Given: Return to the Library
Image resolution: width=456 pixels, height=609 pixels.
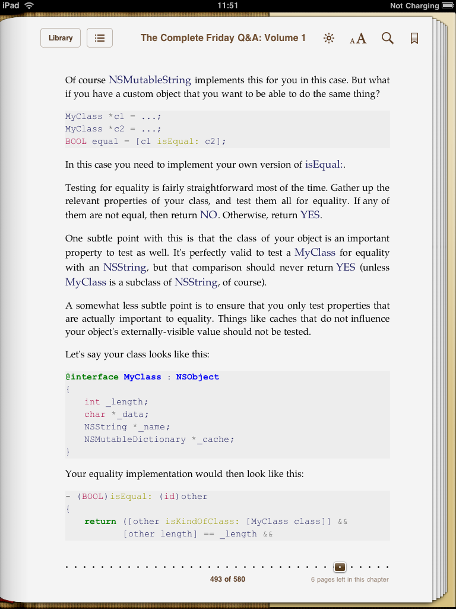Looking at the screenshot, I should coord(61,38).
